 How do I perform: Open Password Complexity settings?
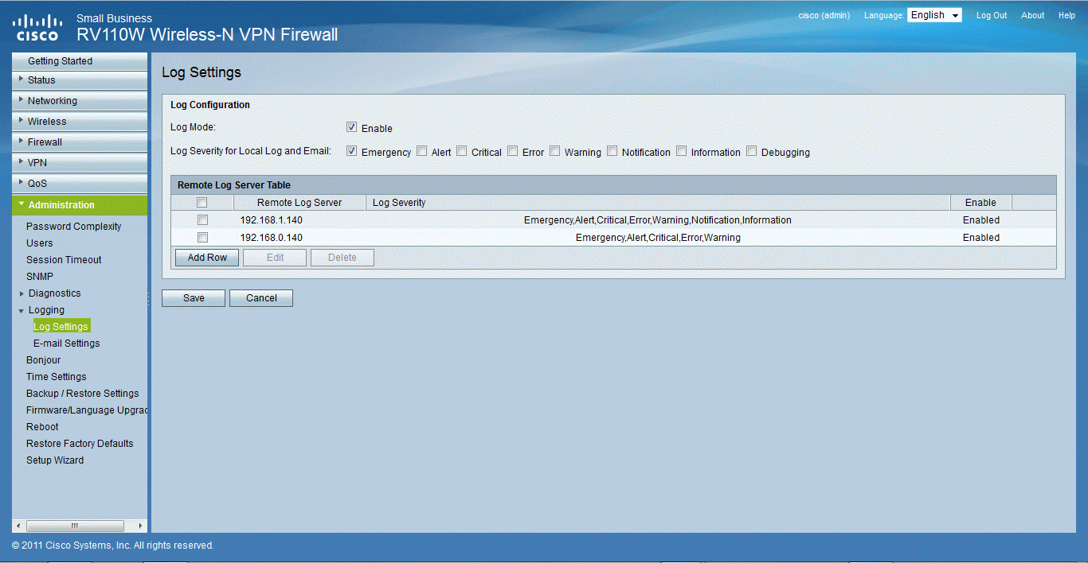tap(74, 227)
